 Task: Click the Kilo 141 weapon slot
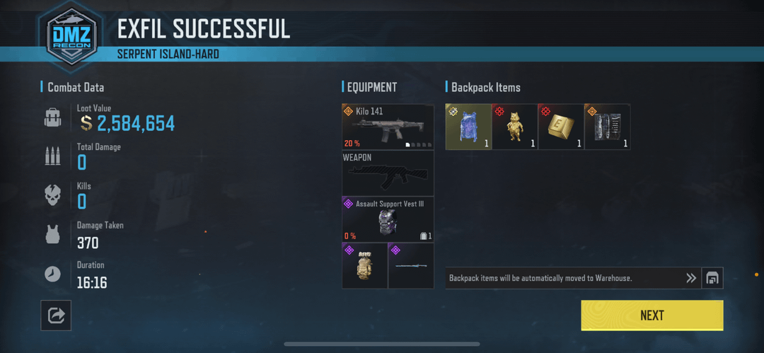pos(388,127)
